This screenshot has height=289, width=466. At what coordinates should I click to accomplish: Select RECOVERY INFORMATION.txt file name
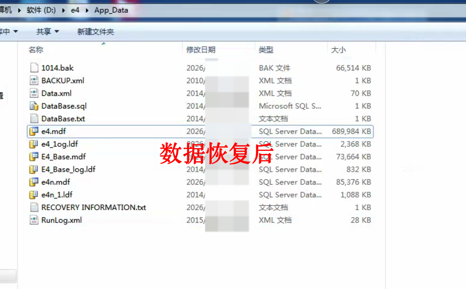click(x=94, y=207)
